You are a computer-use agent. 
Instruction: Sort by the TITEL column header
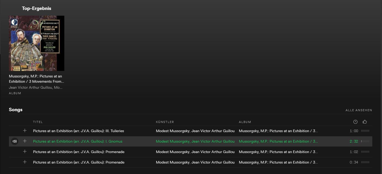pos(38,122)
